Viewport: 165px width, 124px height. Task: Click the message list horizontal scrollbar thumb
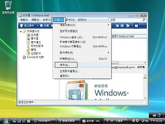(x=115, y=62)
